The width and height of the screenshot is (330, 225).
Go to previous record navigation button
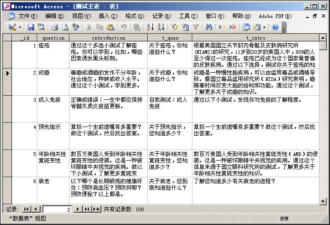point(35,209)
